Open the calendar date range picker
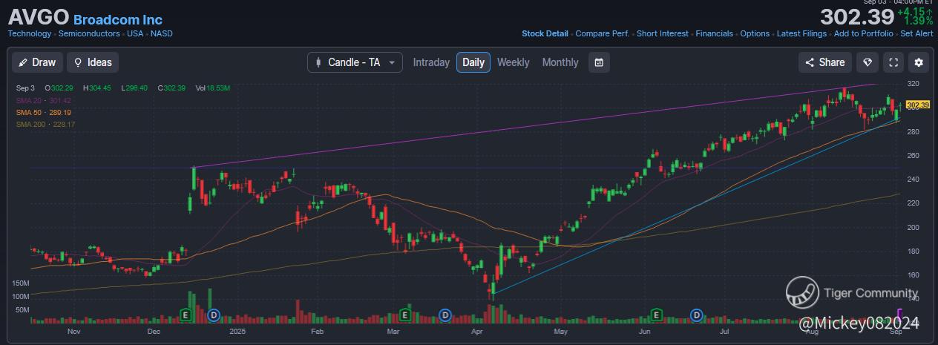Image resolution: width=938 pixels, height=345 pixels. [x=599, y=62]
